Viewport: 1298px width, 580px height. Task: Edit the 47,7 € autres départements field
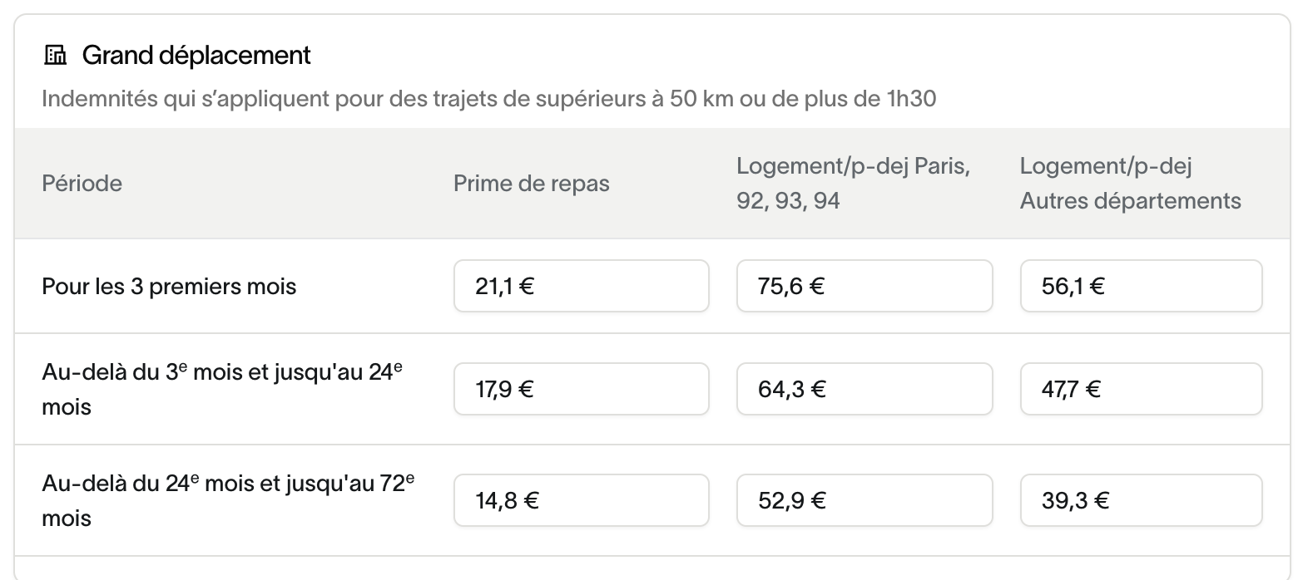coord(1142,389)
